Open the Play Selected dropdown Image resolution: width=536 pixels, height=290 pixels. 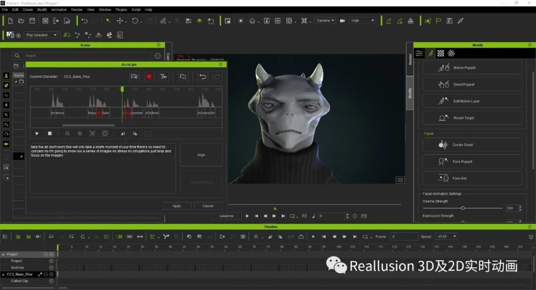click(x=41, y=35)
